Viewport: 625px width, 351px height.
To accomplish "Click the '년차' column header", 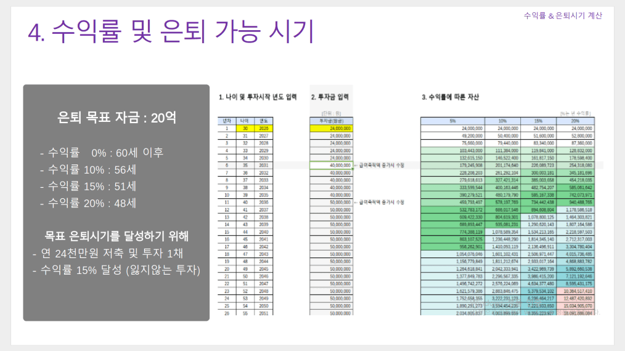I will 227,121.
